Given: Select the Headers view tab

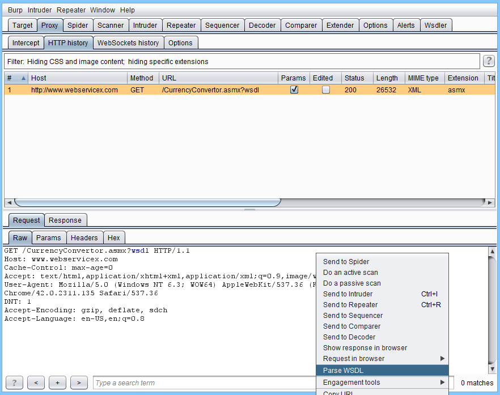Looking at the screenshot, I should click(84, 238).
